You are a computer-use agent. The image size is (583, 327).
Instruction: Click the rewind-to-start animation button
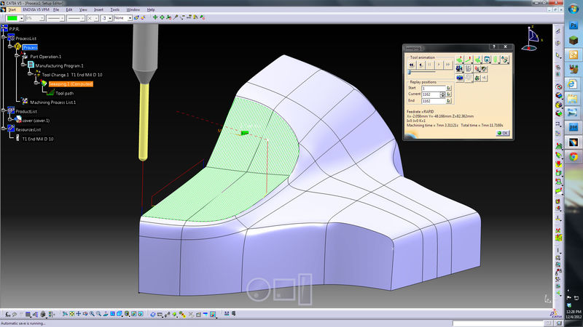click(x=412, y=65)
